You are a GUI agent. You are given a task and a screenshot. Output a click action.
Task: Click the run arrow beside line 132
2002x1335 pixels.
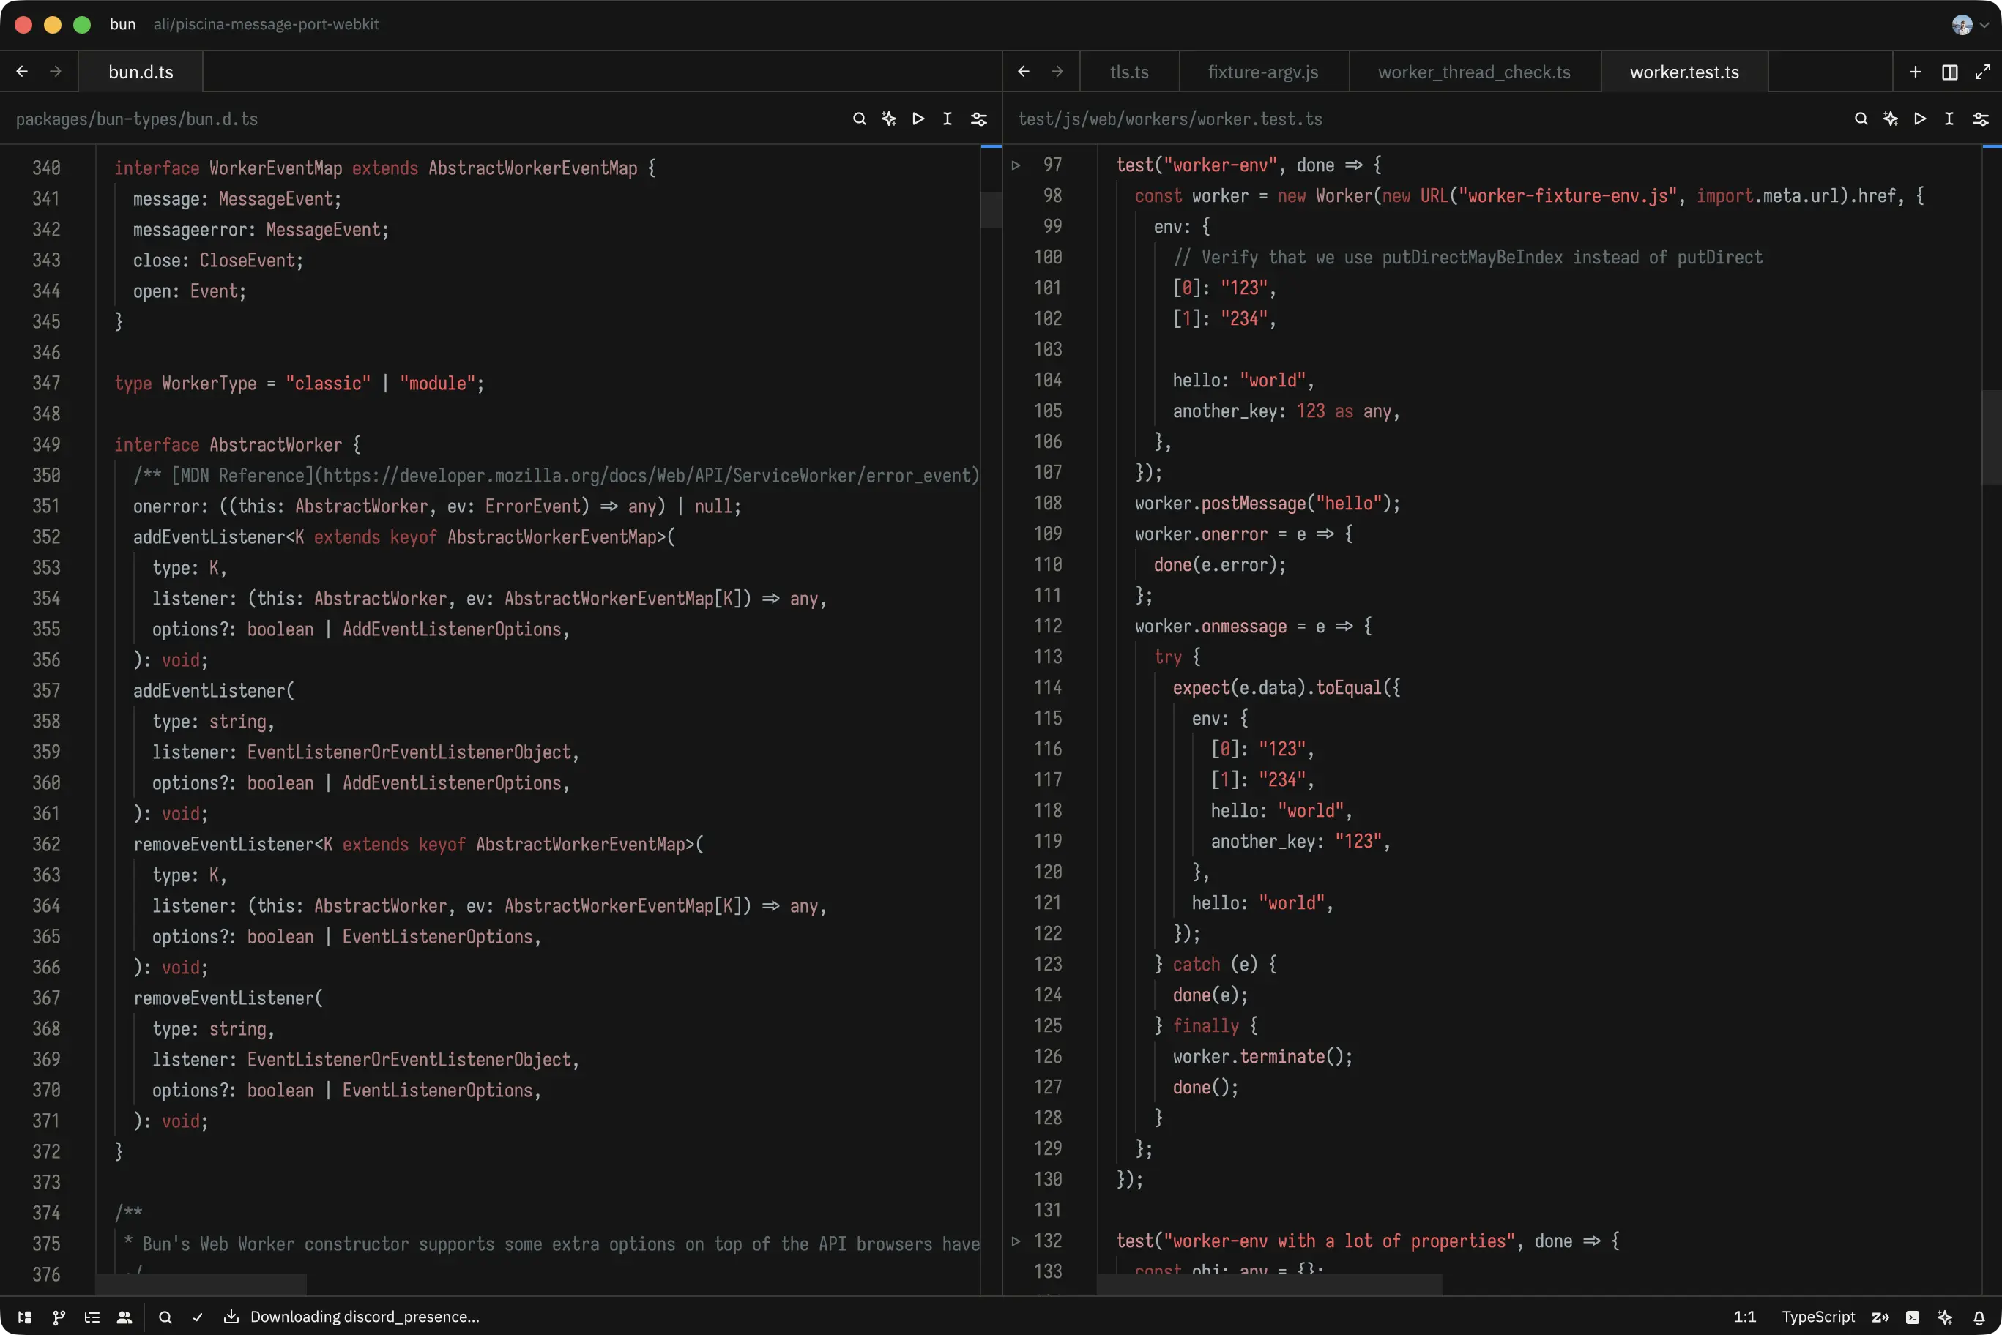point(1016,1241)
